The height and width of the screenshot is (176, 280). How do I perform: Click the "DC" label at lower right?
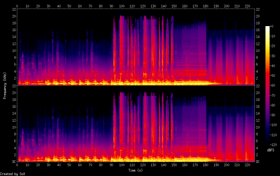click(x=258, y=162)
